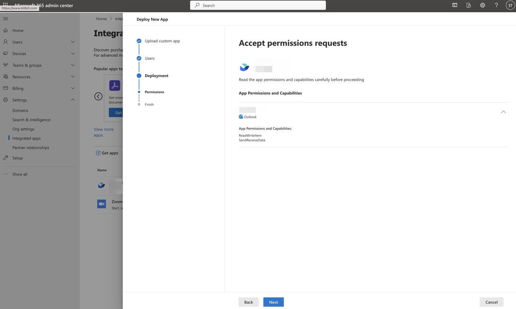Expand the Users navigation group

[x=73, y=42]
